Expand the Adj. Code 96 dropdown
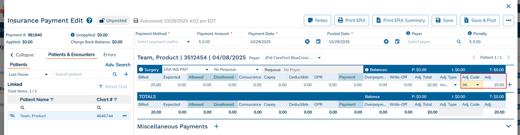The image size is (520, 135). pos(477,85)
